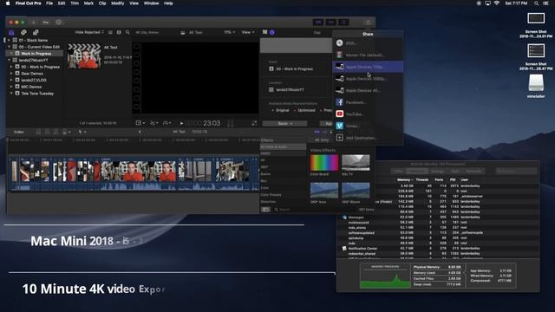The height and width of the screenshot is (312, 555).
Task: Click the viewer fullscreen icon
Action: (254, 123)
